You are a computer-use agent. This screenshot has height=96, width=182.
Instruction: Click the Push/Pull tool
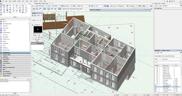(x=5, y=26)
